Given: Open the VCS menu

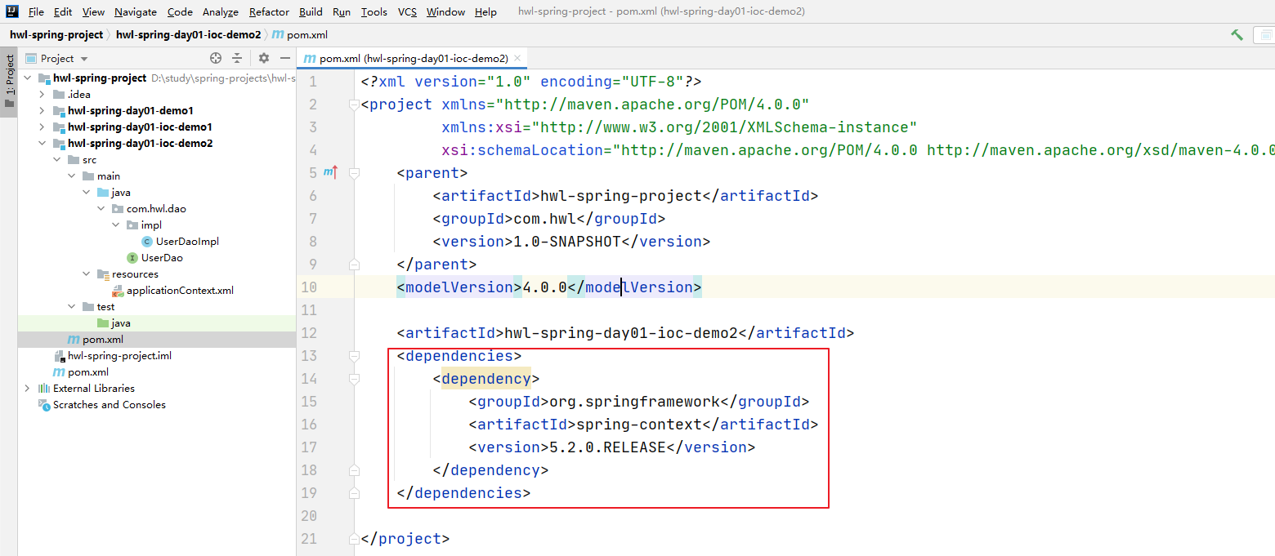Looking at the screenshot, I should [x=407, y=12].
